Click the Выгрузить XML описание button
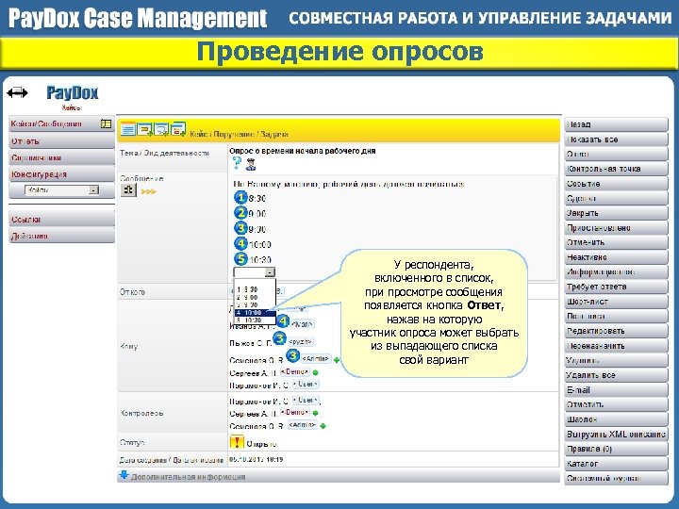This screenshot has width=679, height=509. (616, 435)
